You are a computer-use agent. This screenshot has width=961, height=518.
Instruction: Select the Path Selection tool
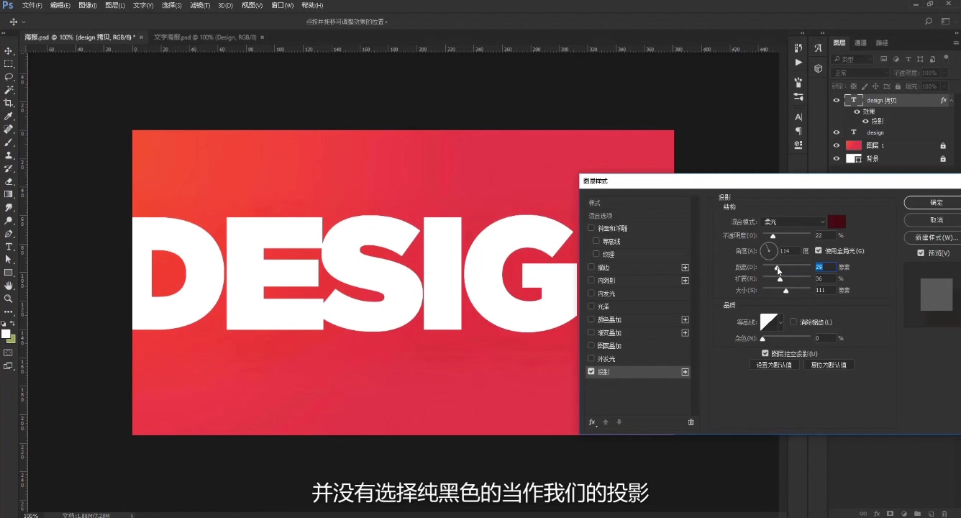tap(9, 259)
